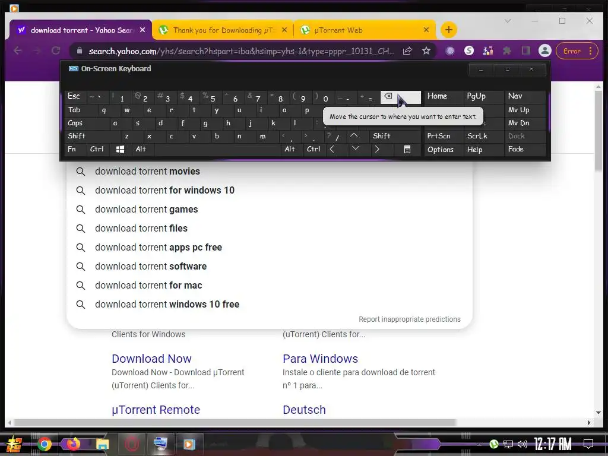Select suggestion download torrent for windows 10
Image resolution: width=608 pixels, height=456 pixels.
(x=269, y=191)
